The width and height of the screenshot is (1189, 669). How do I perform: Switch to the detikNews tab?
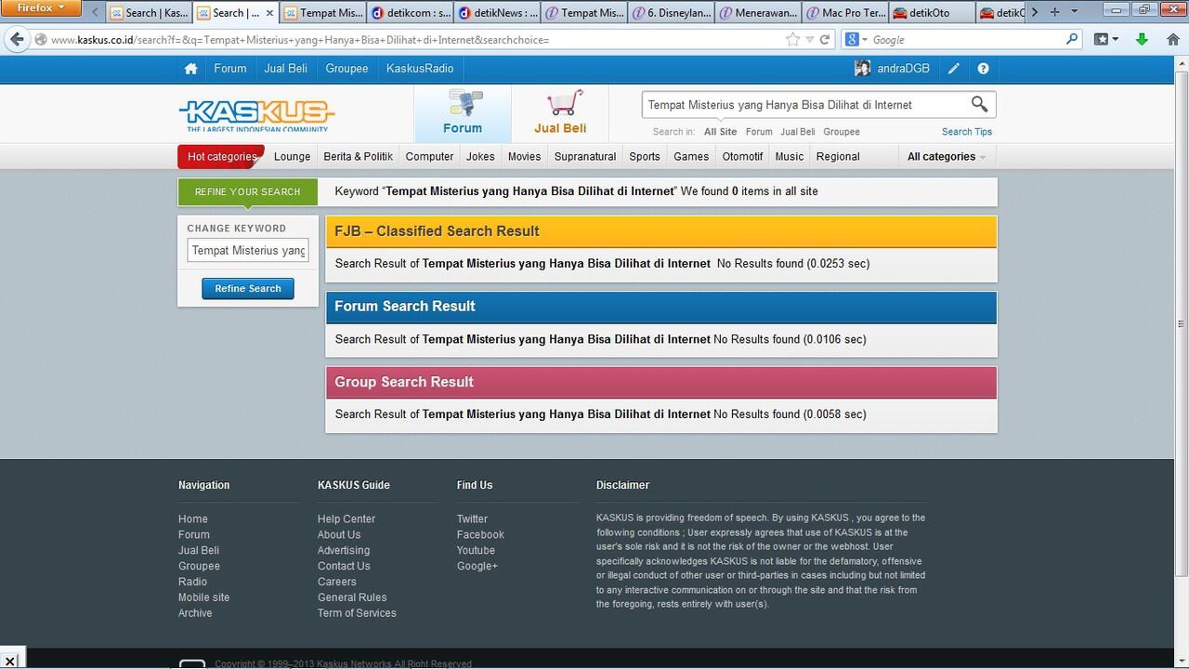[498, 13]
